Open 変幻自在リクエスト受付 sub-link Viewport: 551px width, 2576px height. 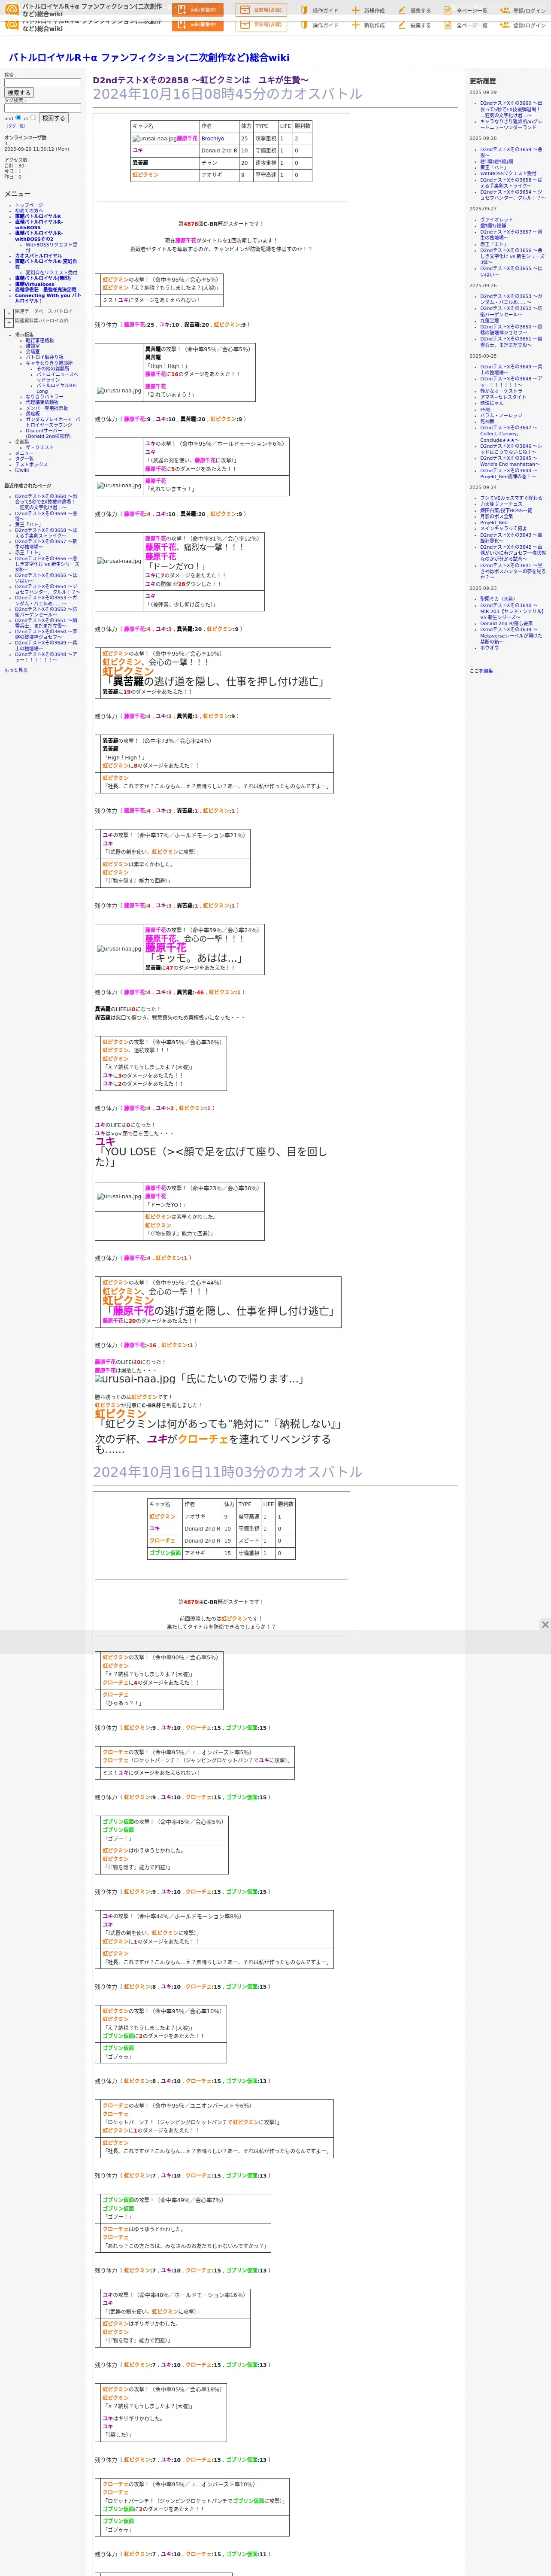coord(51,272)
